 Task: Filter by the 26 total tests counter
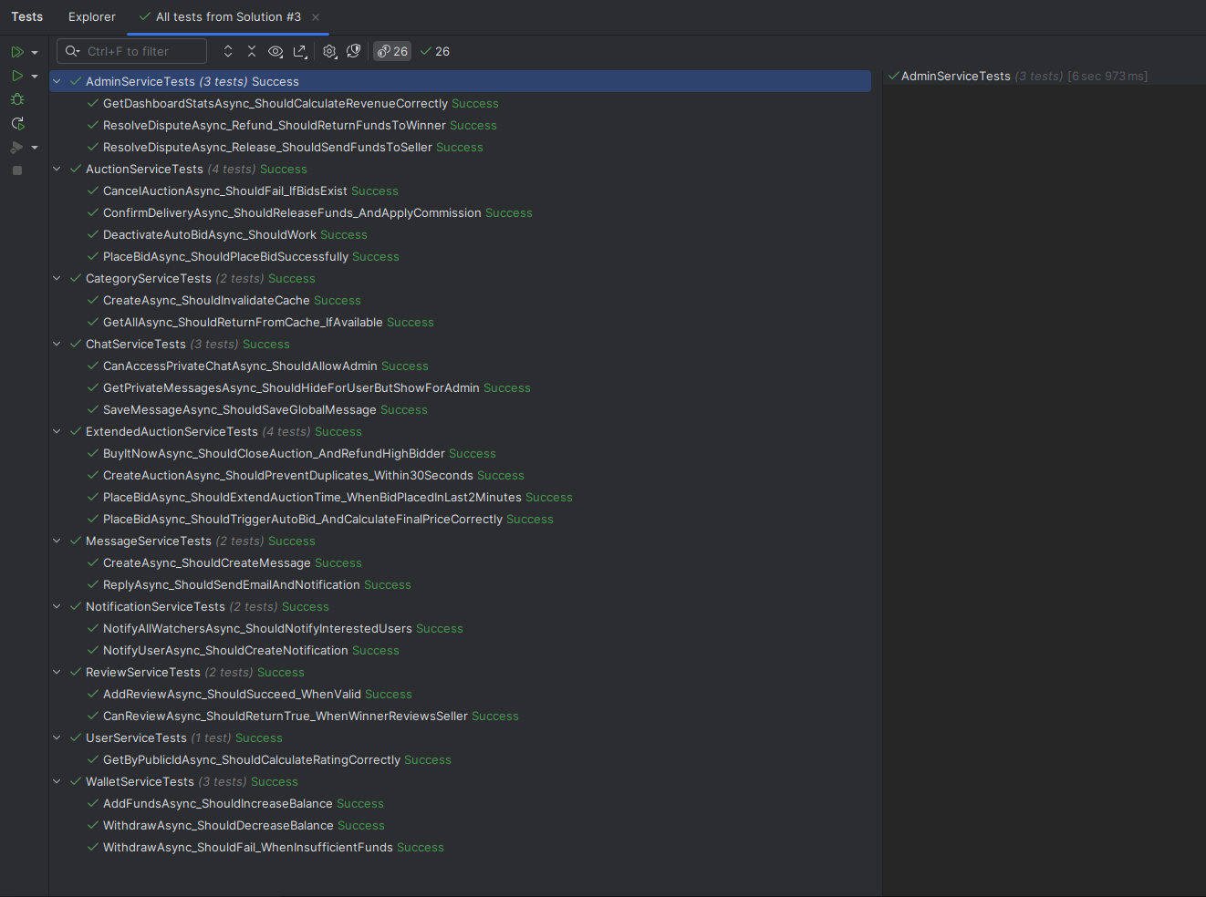pyautogui.click(x=392, y=51)
